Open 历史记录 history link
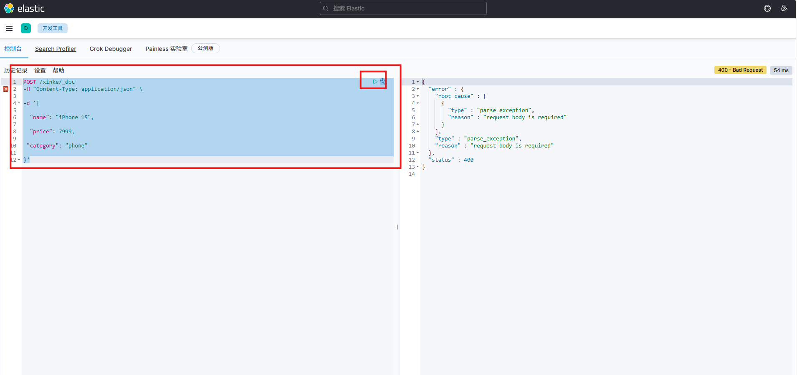797x375 pixels. [16, 70]
